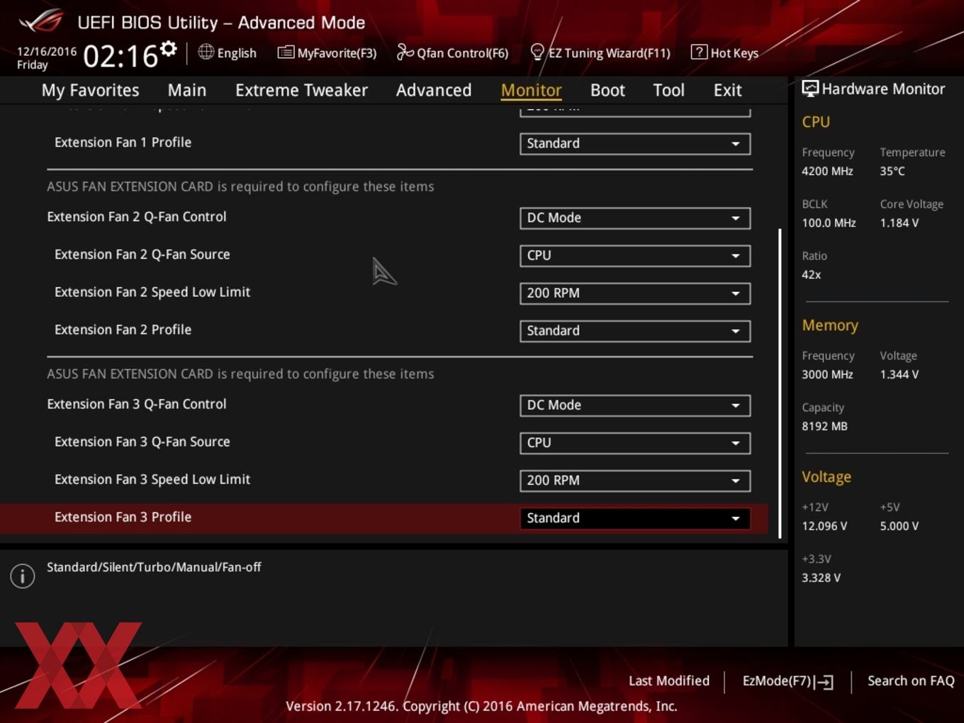This screenshot has width=964, height=723.
Task: Click the 12/16/2016 date text
Action: click(x=47, y=52)
